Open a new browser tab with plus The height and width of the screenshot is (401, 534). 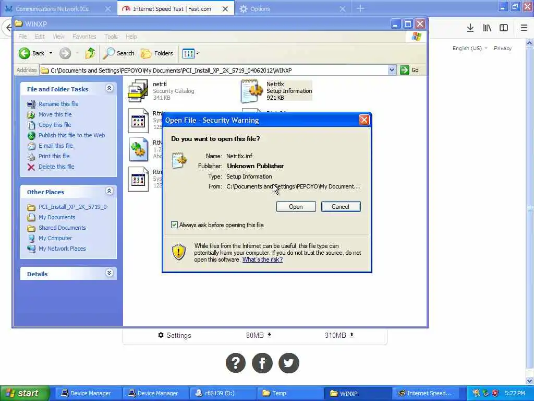360,8
